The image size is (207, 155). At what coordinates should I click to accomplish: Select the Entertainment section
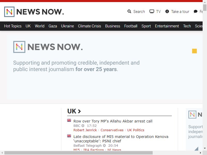167,26
